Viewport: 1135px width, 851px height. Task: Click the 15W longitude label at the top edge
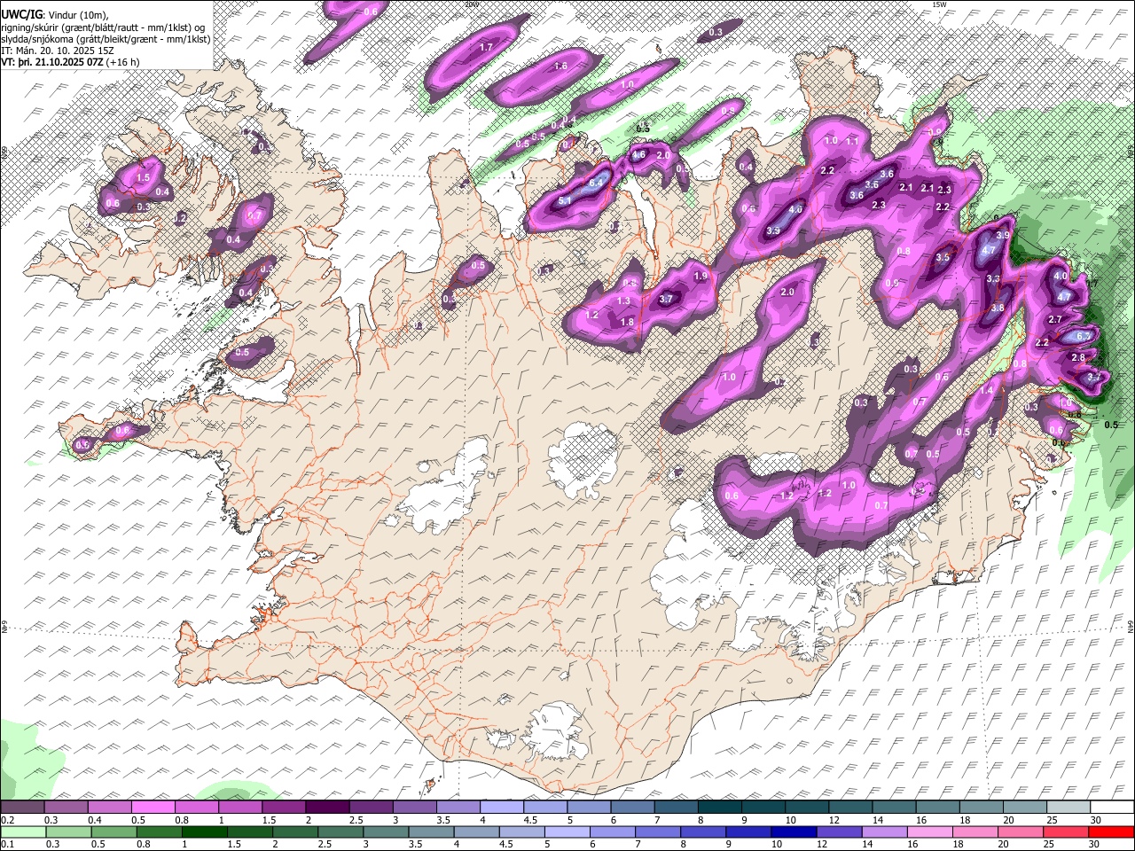coord(939,4)
